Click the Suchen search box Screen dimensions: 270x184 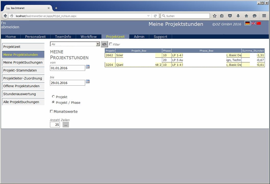coord(185,16)
